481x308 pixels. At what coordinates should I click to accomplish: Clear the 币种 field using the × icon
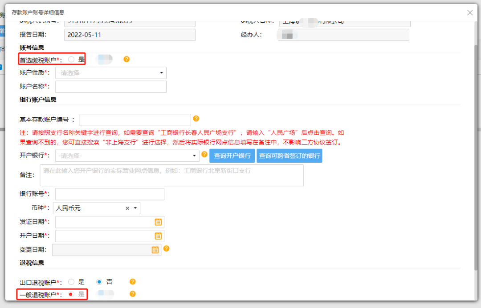click(x=127, y=208)
